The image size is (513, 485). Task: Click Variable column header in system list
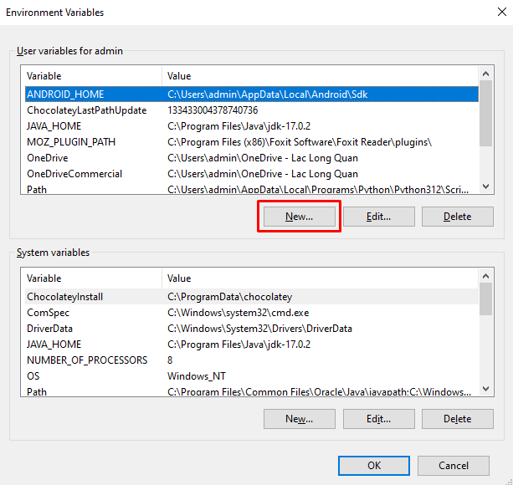coord(93,278)
